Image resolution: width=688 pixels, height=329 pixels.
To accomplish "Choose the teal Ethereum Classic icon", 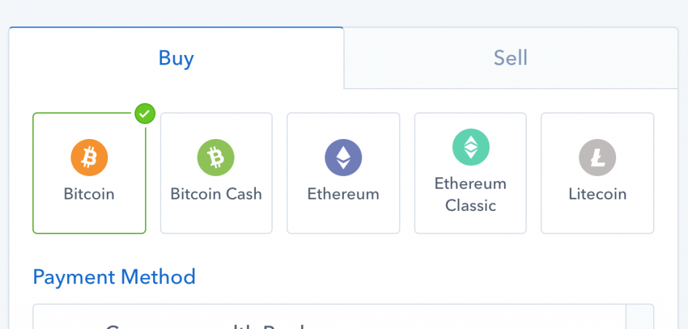I will pyautogui.click(x=471, y=147).
